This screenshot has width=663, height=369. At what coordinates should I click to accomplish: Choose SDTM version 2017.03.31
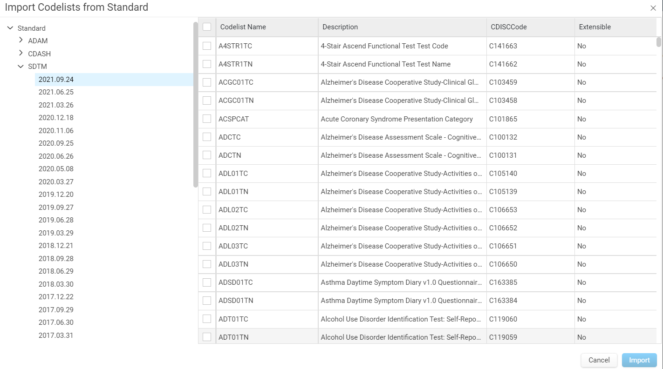(x=56, y=335)
